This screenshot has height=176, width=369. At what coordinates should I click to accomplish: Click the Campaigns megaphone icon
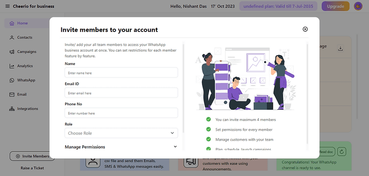click(12, 52)
